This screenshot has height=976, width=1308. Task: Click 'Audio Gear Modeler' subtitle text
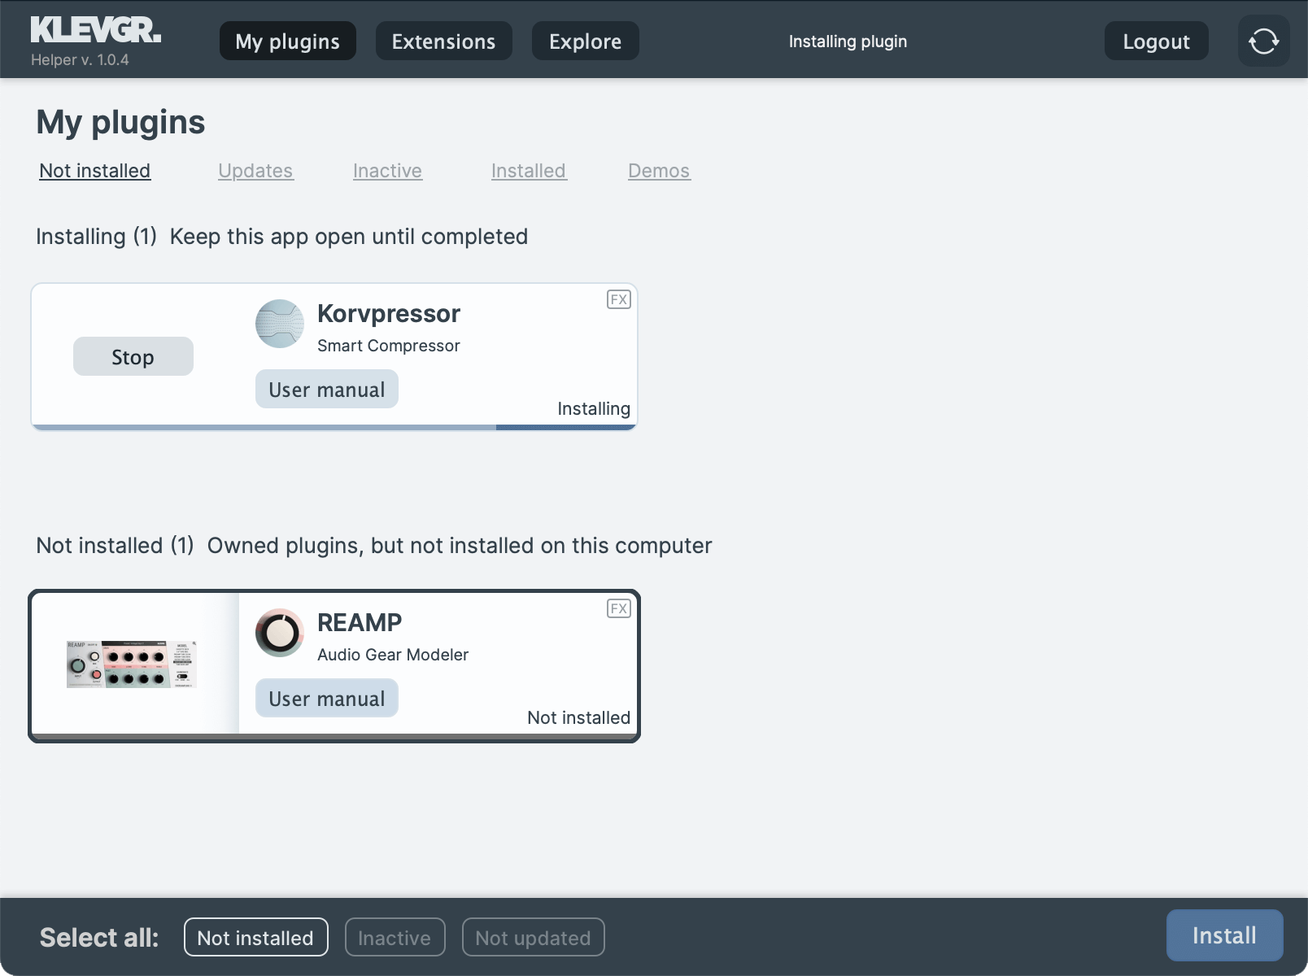tap(393, 655)
